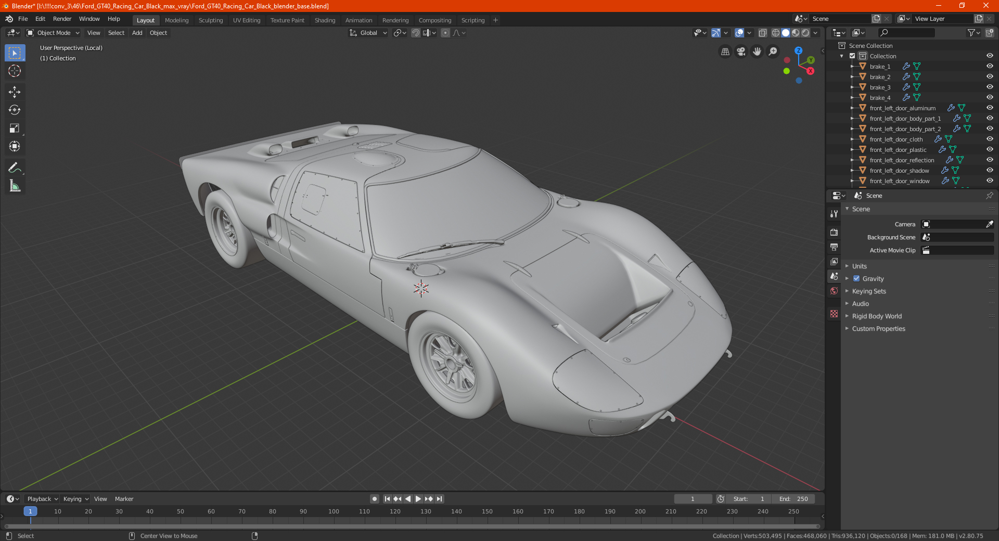999x541 pixels.
Task: Select the Annotate pencil tool
Action: coord(15,168)
